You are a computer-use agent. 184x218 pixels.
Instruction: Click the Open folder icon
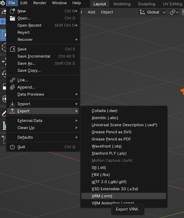click(12, 18)
